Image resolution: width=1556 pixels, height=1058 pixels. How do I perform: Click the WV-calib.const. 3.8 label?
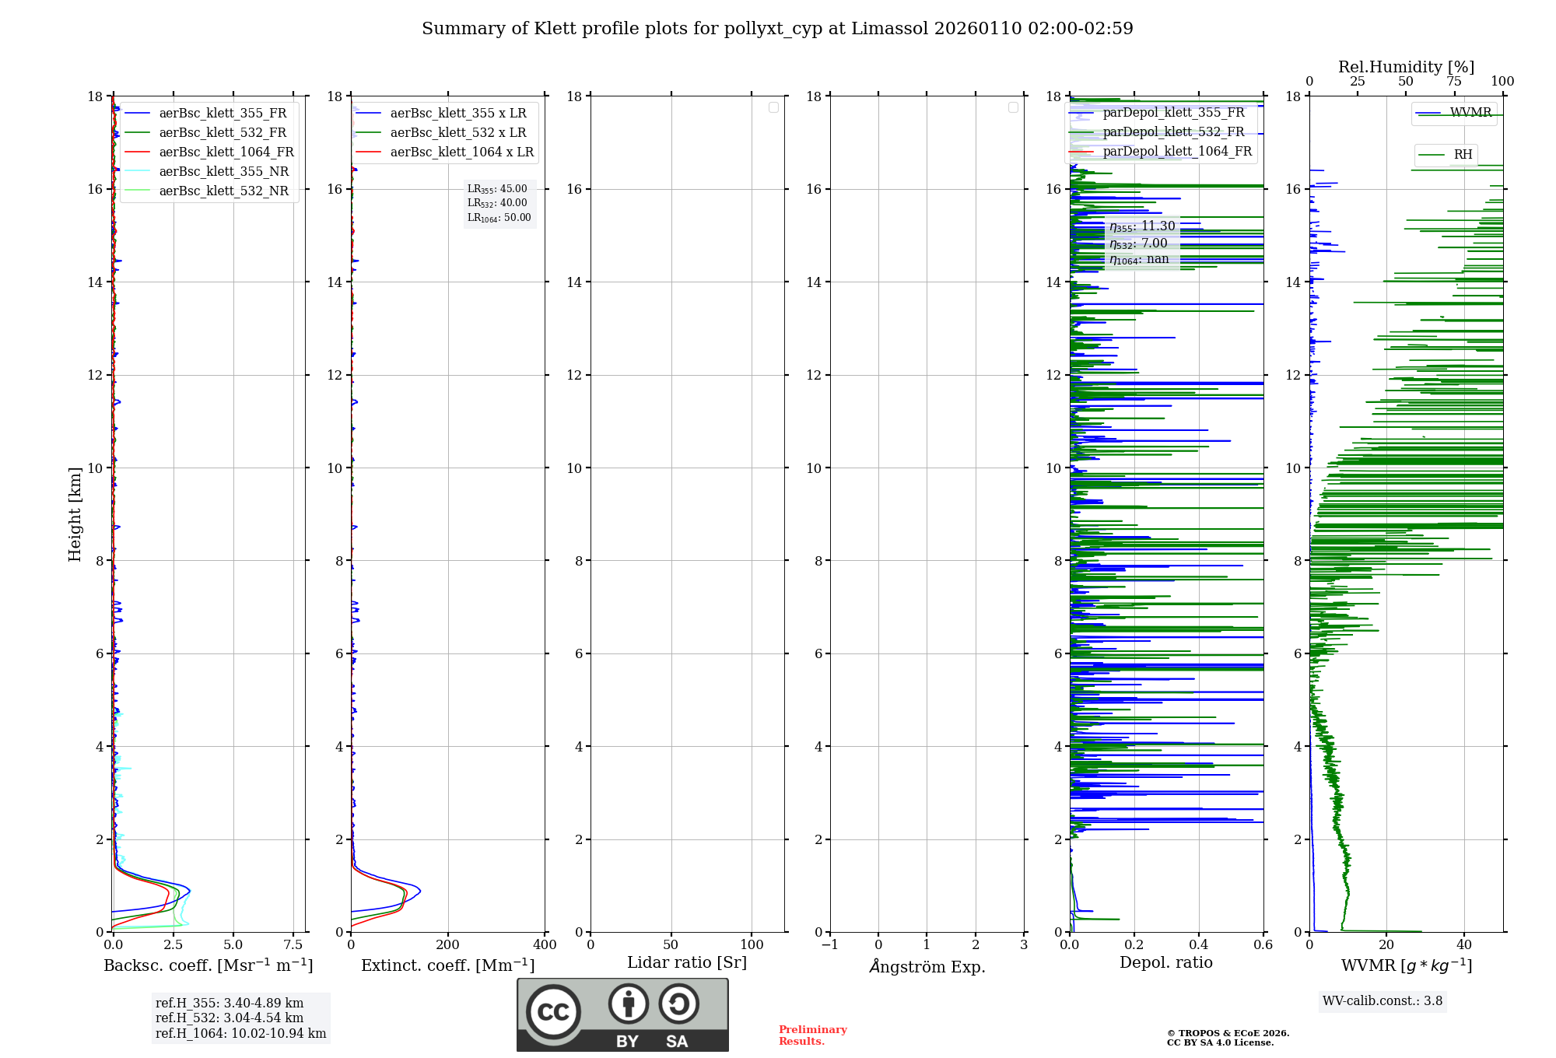tap(1383, 1001)
